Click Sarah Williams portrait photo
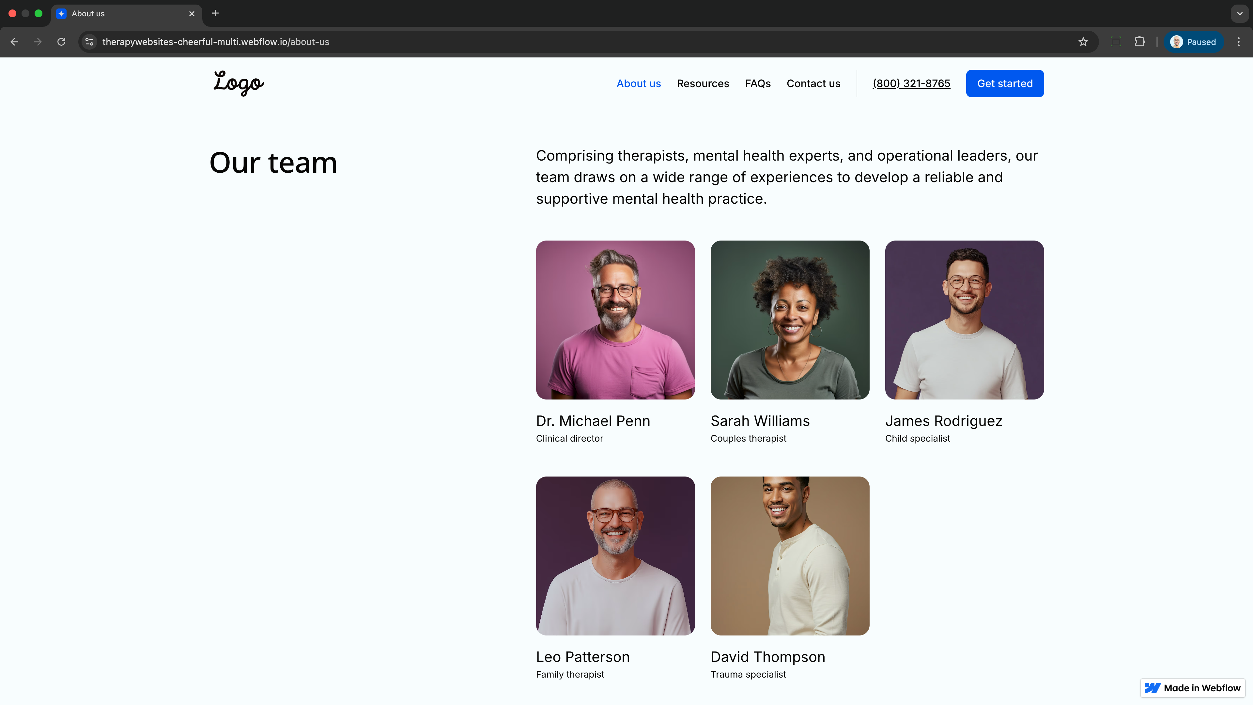 789,320
